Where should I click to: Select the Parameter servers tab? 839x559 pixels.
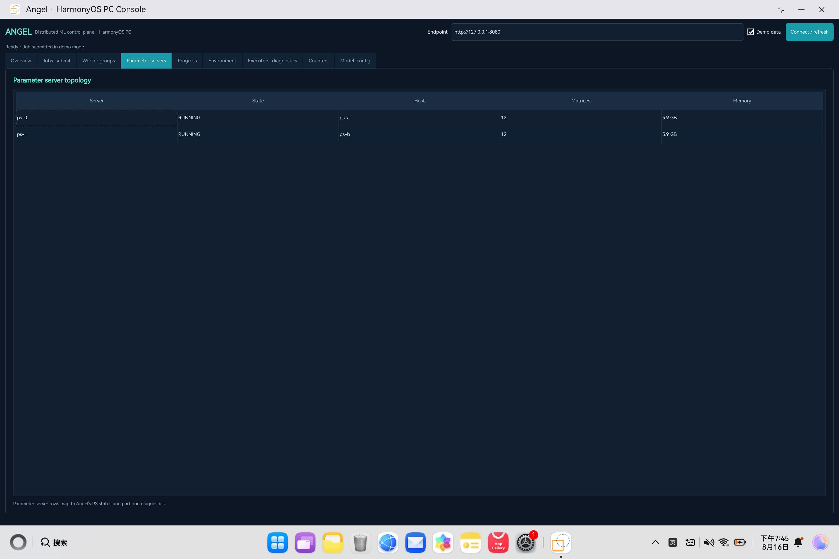tap(146, 61)
